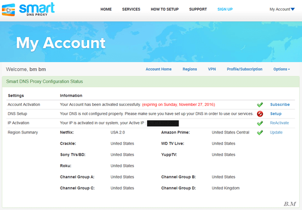The width and height of the screenshot is (302, 210).
Task: Click the 'Netflix:' label
Action: click(67, 133)
